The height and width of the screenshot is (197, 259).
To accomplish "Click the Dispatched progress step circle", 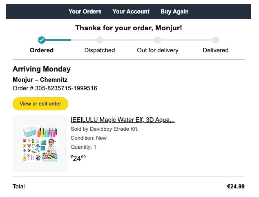I will coord(100,40).
